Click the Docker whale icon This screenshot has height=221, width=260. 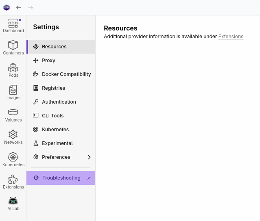(36, 74)
